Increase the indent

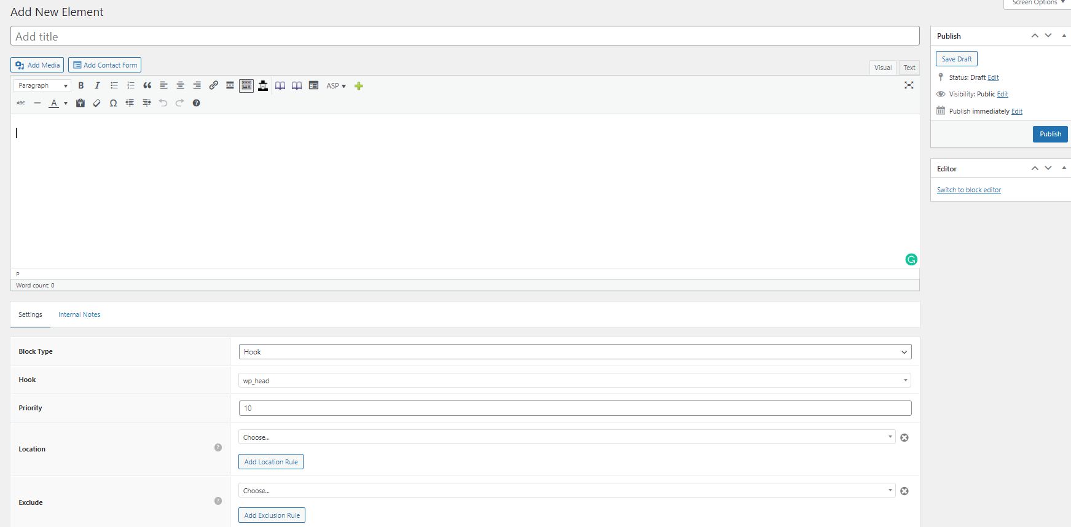click(x=146, y=103)
